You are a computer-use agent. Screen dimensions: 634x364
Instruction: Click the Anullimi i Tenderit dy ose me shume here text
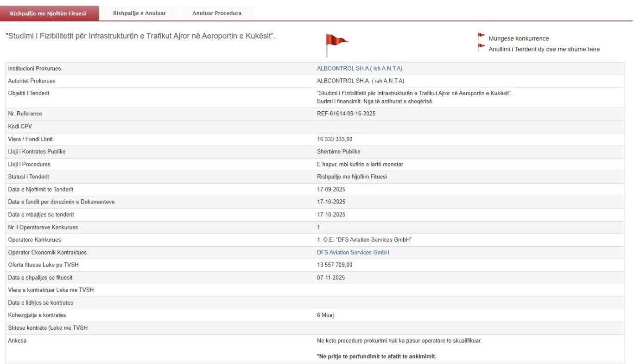coord(544,50)
